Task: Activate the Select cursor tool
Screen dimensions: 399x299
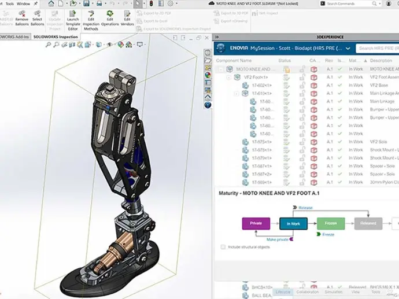Action: click(138, 4)
